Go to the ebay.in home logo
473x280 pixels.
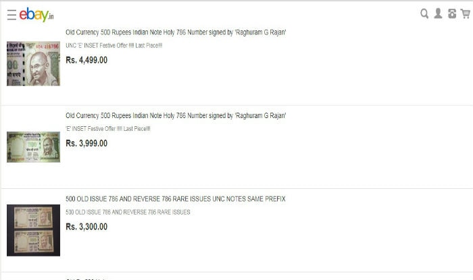(x=36, y=14)
